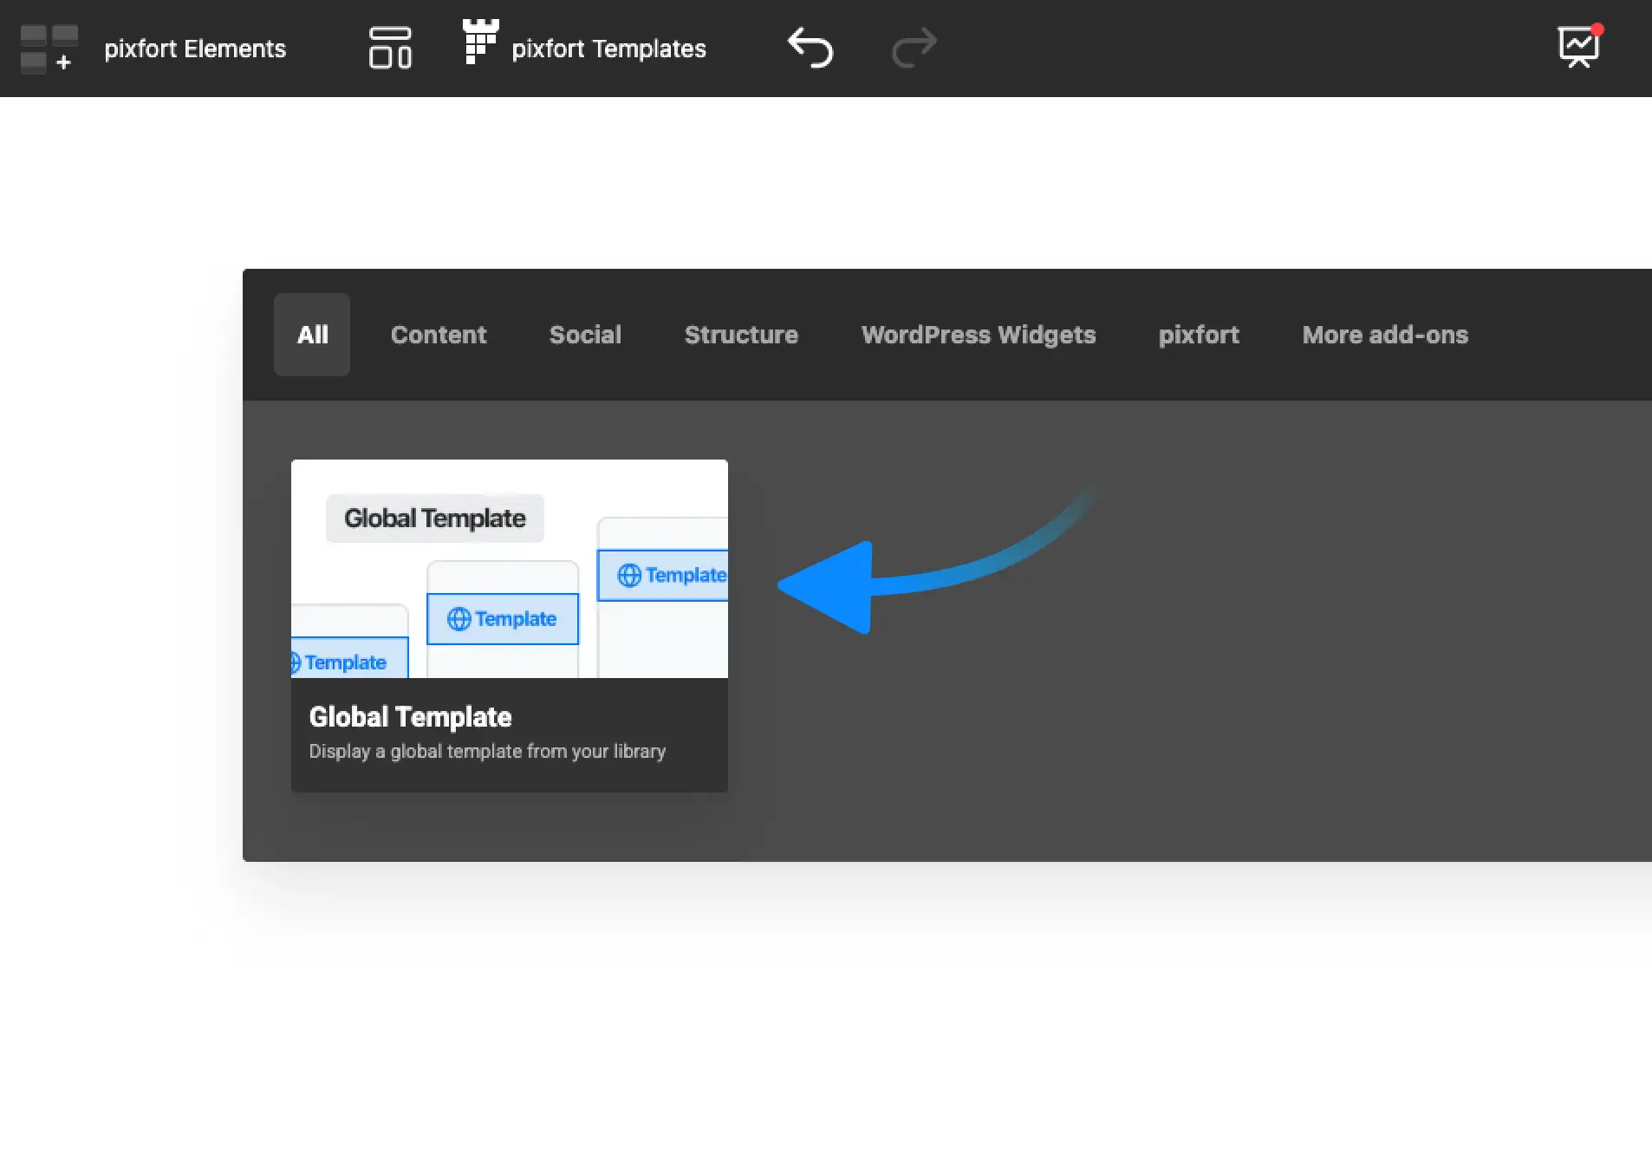Redo the last undone action
Image resolution: width=1652 pixels, height=1174 pixels.
point(914,47)
